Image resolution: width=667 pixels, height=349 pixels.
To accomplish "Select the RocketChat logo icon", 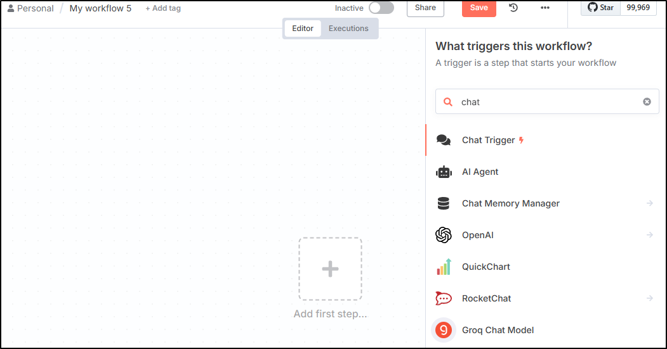I will 443,298.
